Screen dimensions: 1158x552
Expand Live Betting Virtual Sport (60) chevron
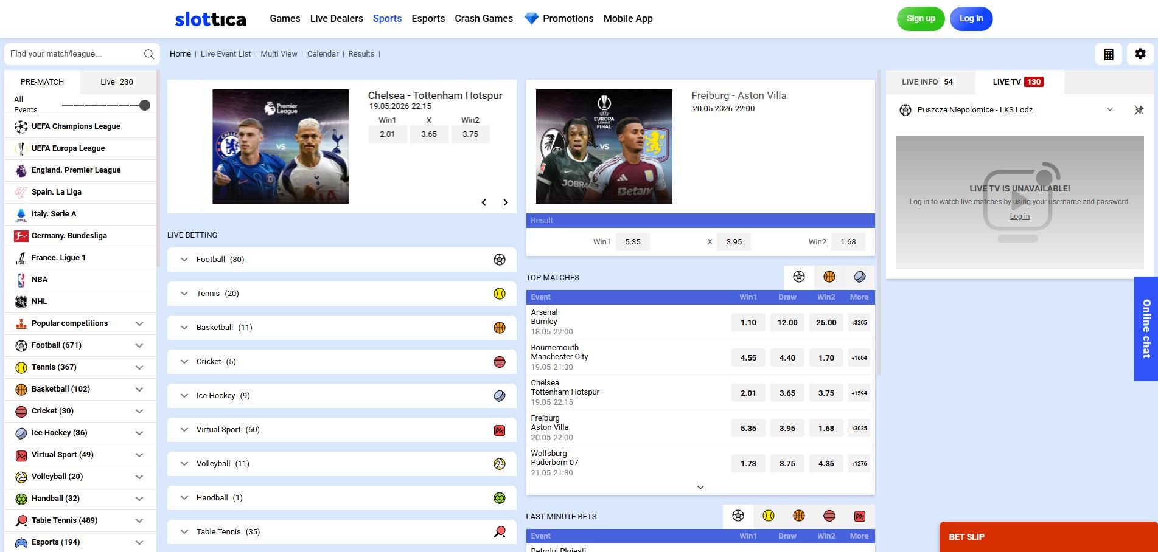click(184, 430)
